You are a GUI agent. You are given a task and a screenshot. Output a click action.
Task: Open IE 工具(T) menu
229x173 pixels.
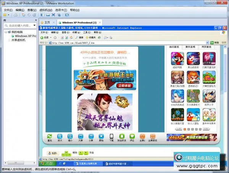pyautogui.click(x=87, y=32)
